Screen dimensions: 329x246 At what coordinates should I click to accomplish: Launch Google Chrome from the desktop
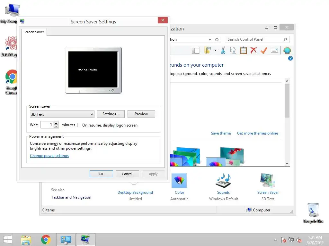pyautogui.click(x=11, y=77)
